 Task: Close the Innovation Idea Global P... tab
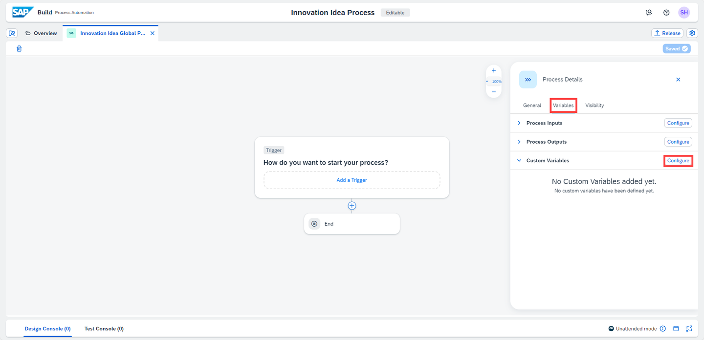coord(152,33)
